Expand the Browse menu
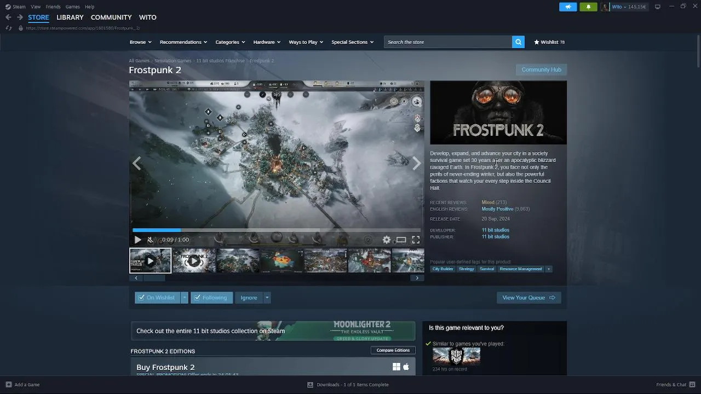 140,42
